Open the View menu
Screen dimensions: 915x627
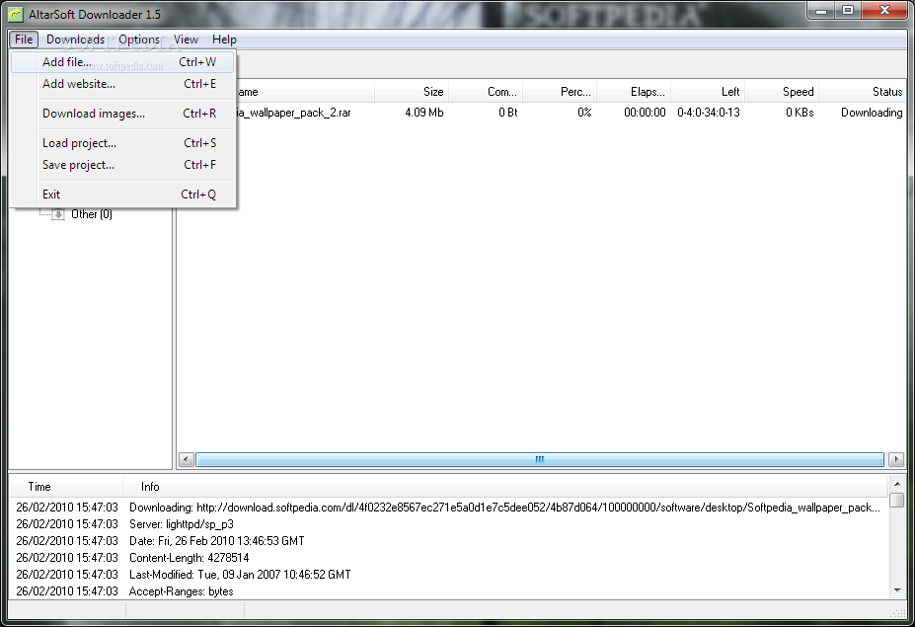186,39
